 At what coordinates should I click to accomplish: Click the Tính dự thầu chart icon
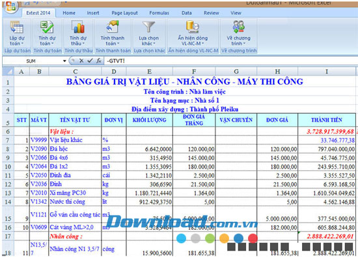(78, 27)
